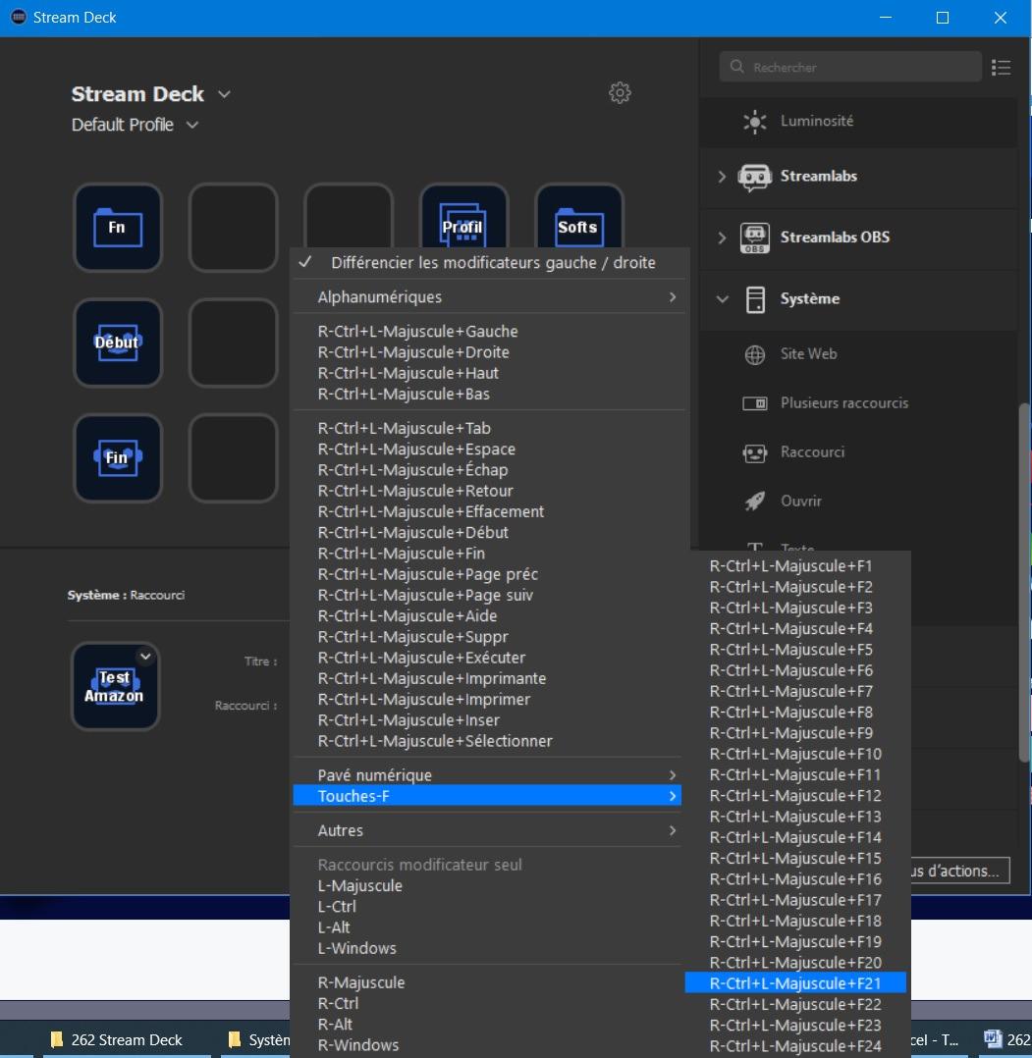Expand the Pavé numérique submenu
The image size is (1032, 1058).
tap(487, 775)
